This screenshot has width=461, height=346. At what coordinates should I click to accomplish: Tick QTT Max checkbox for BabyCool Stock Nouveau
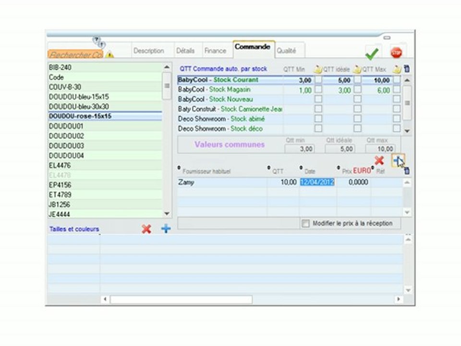pos(397,99)
